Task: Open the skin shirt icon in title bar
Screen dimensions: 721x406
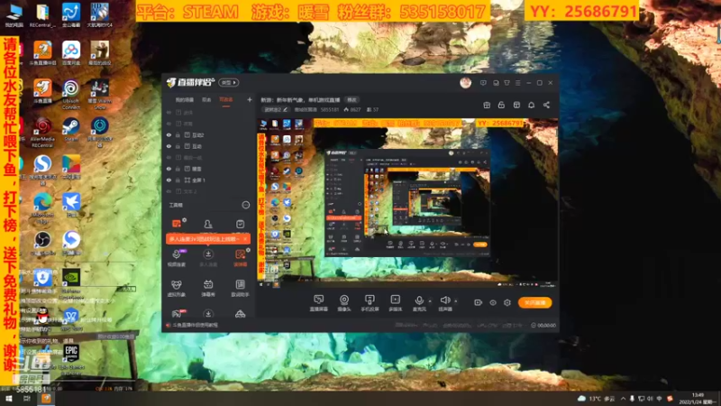Action: click(x=507, y=83)
